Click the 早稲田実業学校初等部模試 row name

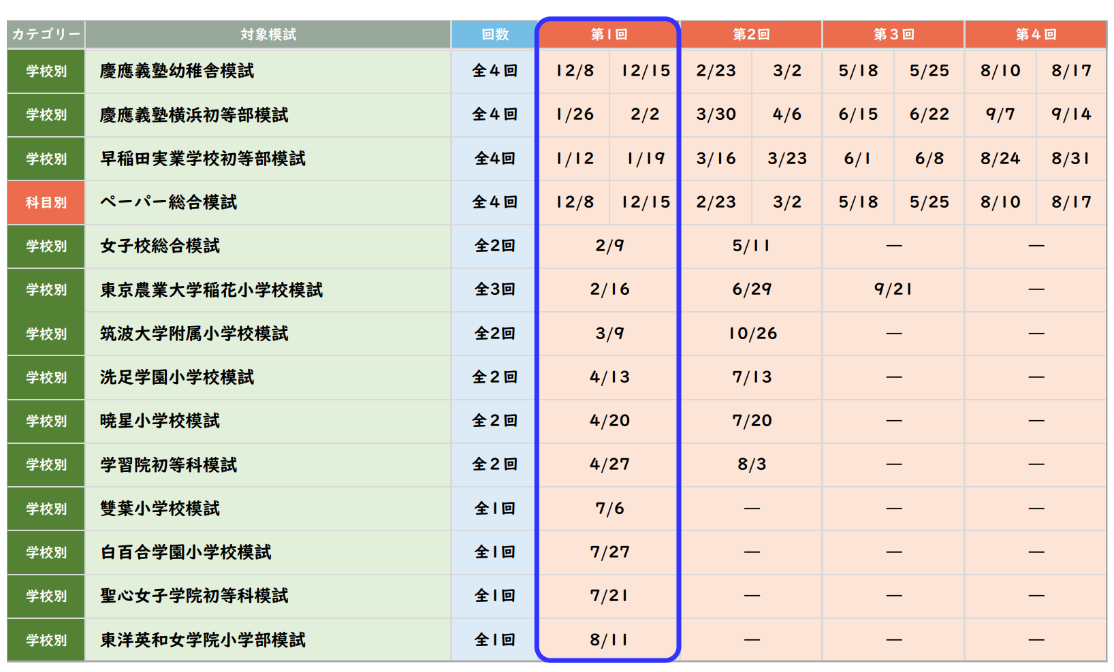[203, 159]
